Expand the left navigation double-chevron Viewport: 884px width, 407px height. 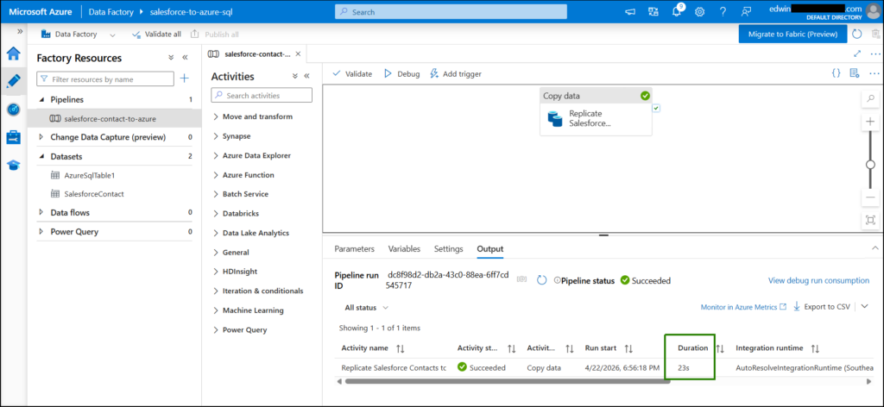tap(20, 32)
